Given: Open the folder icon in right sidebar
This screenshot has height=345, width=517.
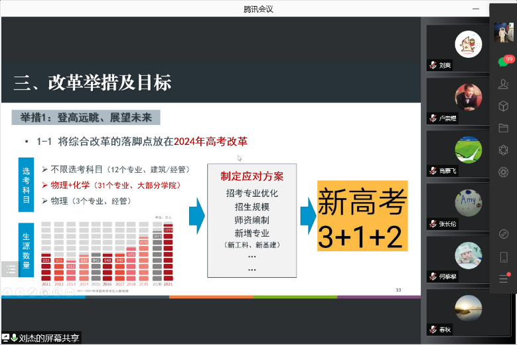Looking at the screenshot, I should [504, 128].
